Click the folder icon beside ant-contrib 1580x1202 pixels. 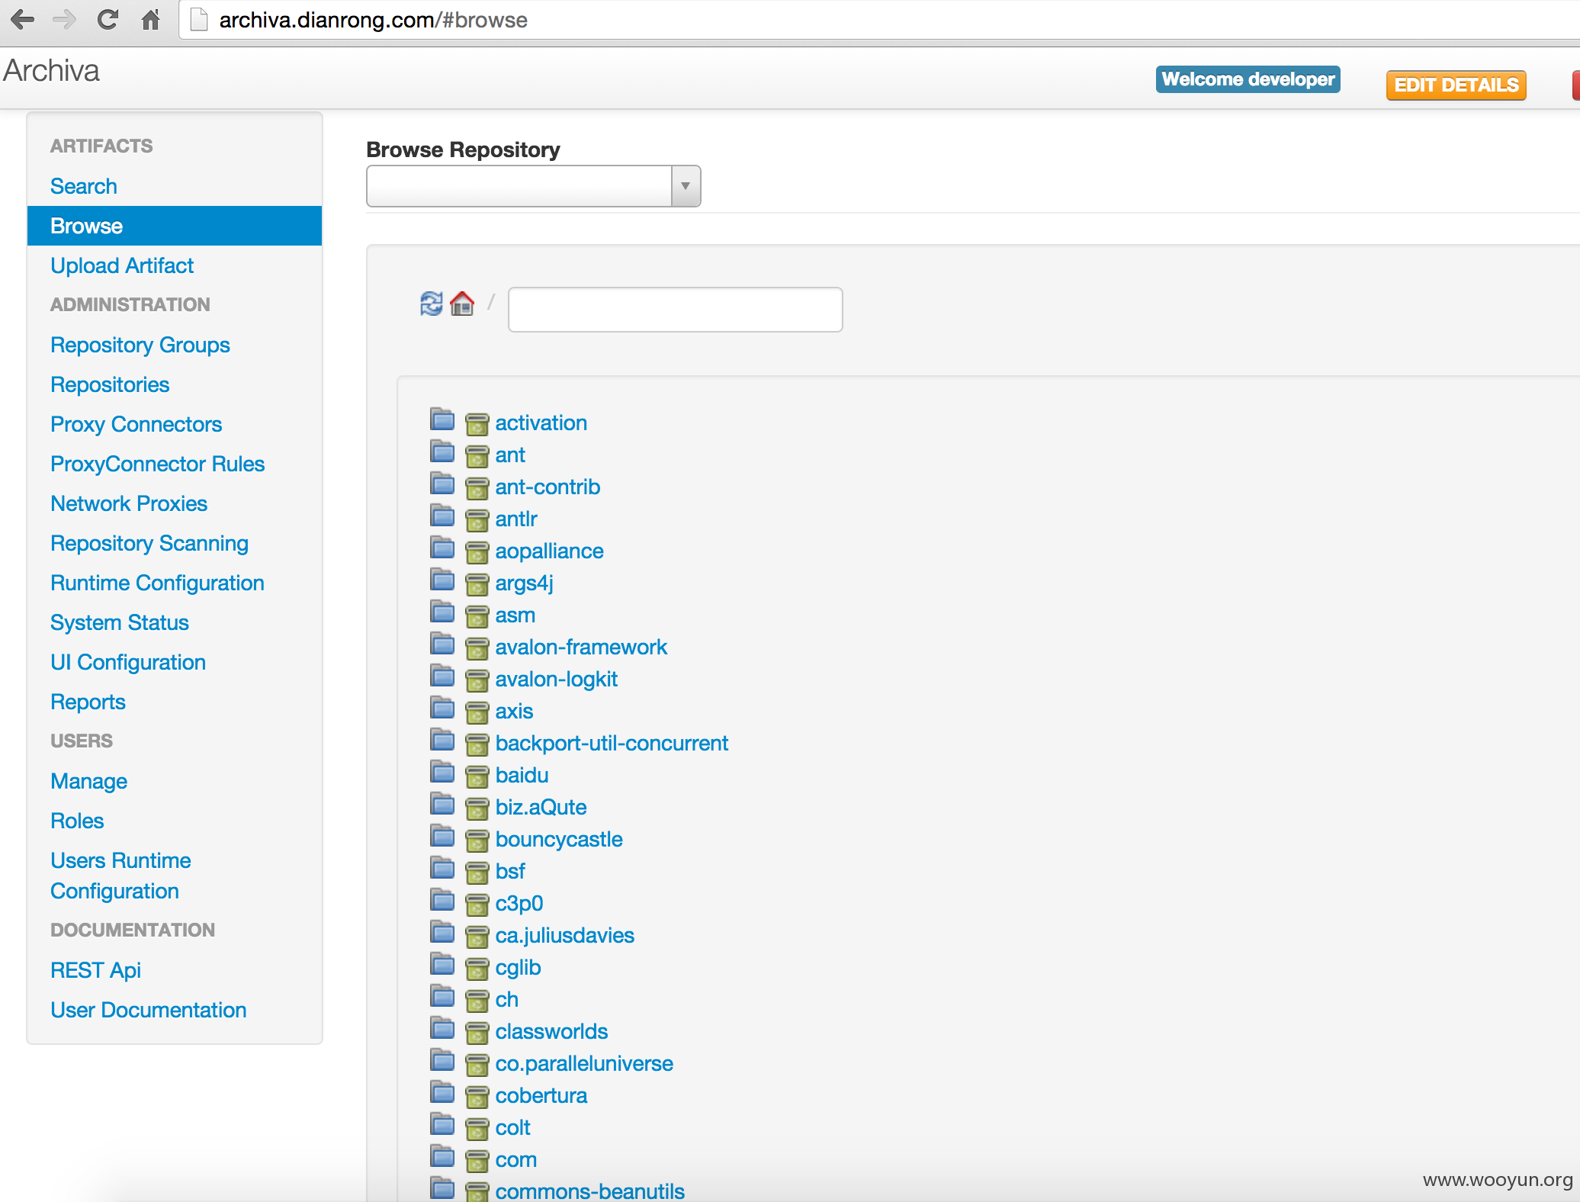tap(442, 484)
